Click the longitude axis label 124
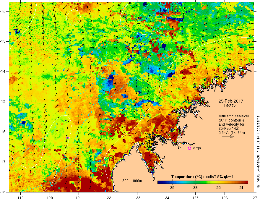260x201 pixels. click(166, 198)
